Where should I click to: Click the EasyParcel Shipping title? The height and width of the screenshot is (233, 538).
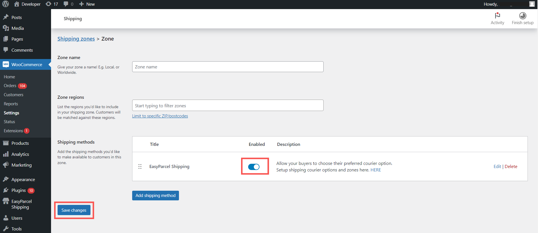coord(169,166)
